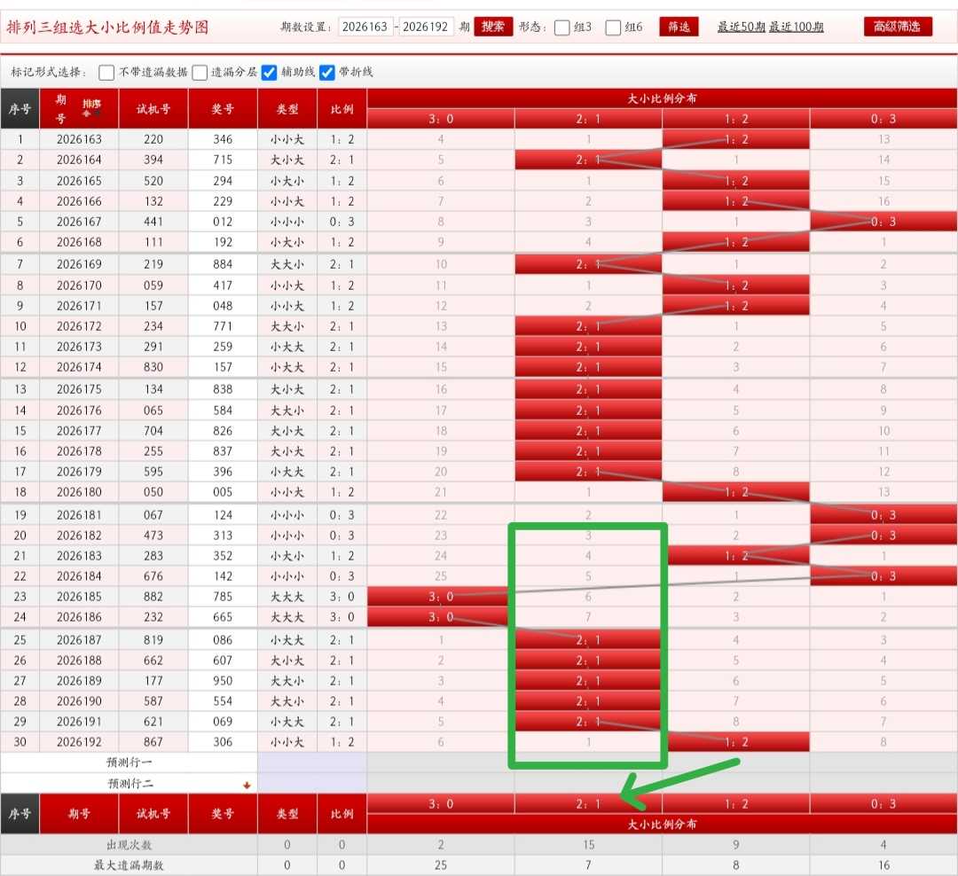Select 奖号 value 785

tap(223, 596)
